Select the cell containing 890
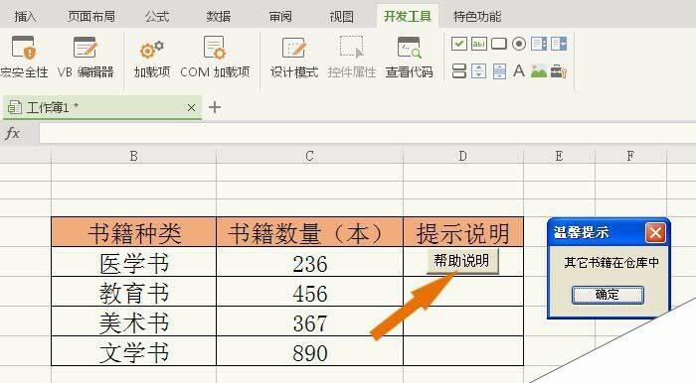Image resolution: width=696 pixels, height=383 pixels. point(310,350)
